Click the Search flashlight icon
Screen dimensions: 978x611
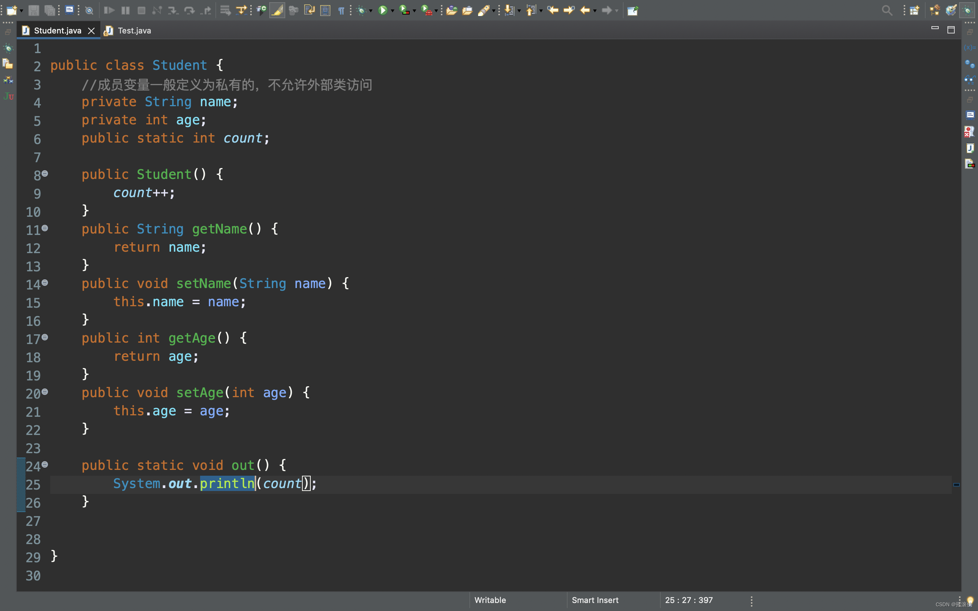[484, 11]
